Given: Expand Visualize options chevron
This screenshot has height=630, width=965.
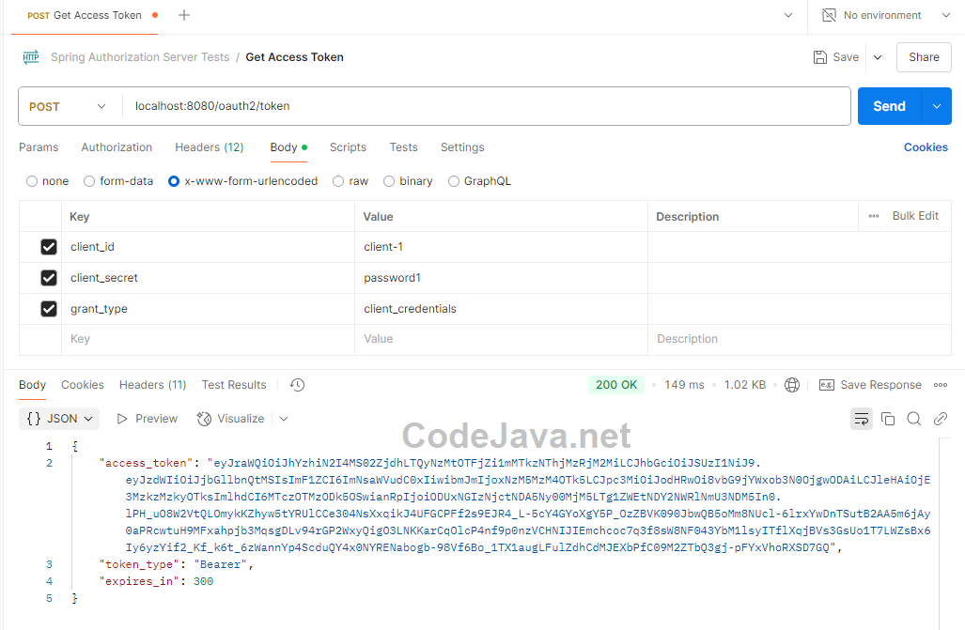Looking at the screenshot, I should click(x=284, y=419).
